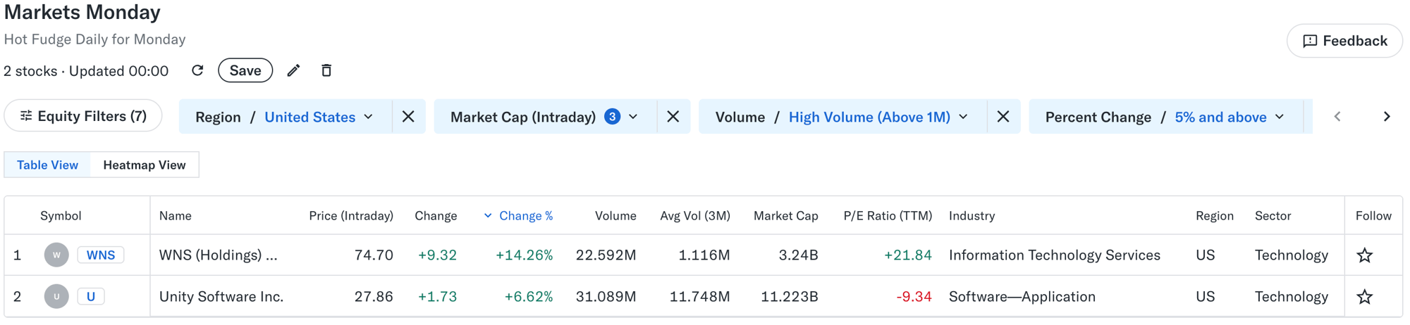The width and height of the screenshot is (1410, 325).
Task: Sort by P/E Ratio (TTM) header
Action: pyautogui.click(x=888, y=216)
